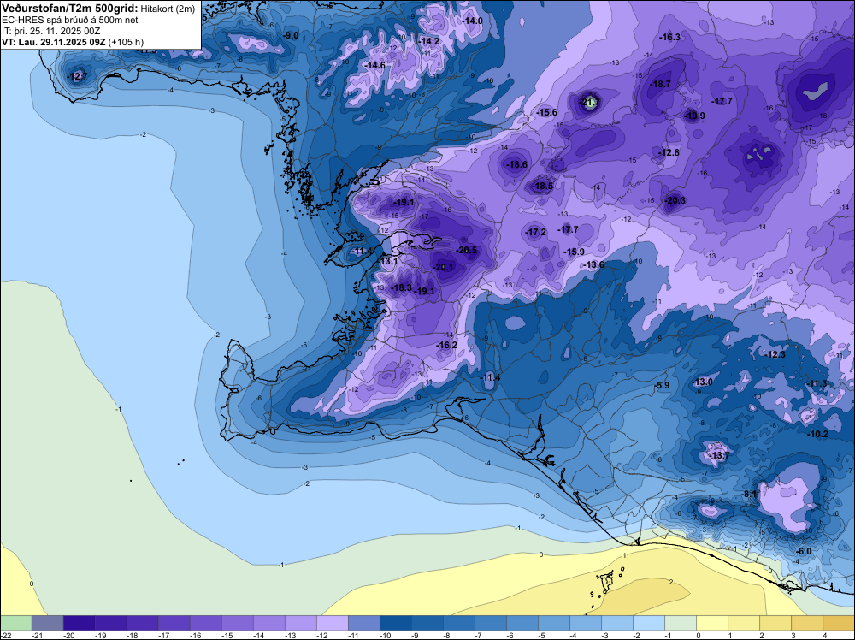
Task: Click the -16.2 temperature label
Action: (446, 345)
